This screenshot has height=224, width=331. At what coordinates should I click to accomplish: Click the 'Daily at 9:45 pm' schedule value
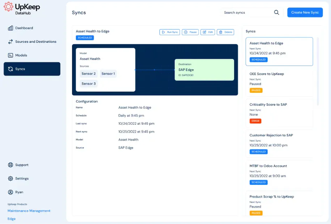tap(131, 116)
